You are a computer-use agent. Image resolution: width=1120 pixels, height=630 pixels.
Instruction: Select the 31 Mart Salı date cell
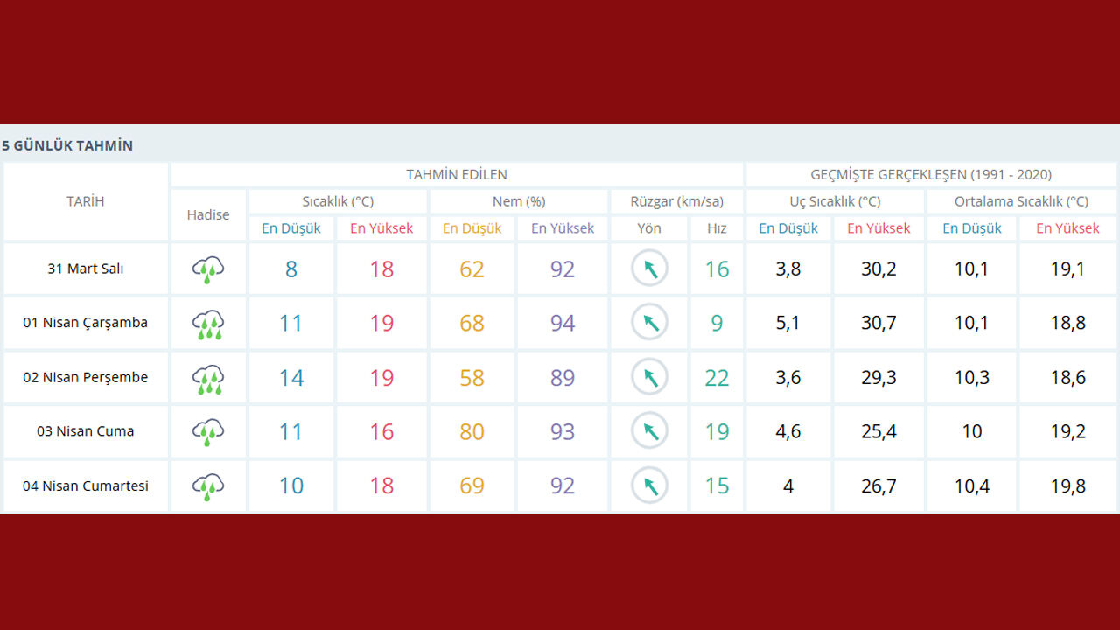point(86,269)
